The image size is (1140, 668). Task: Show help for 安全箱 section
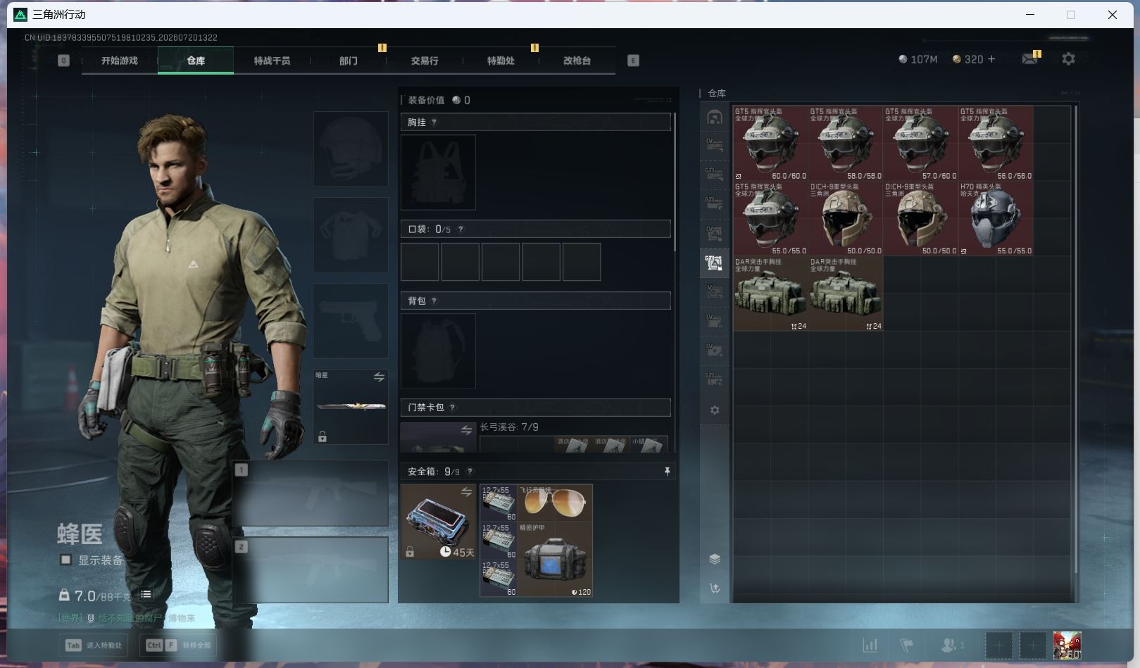[x=470, y=472]
